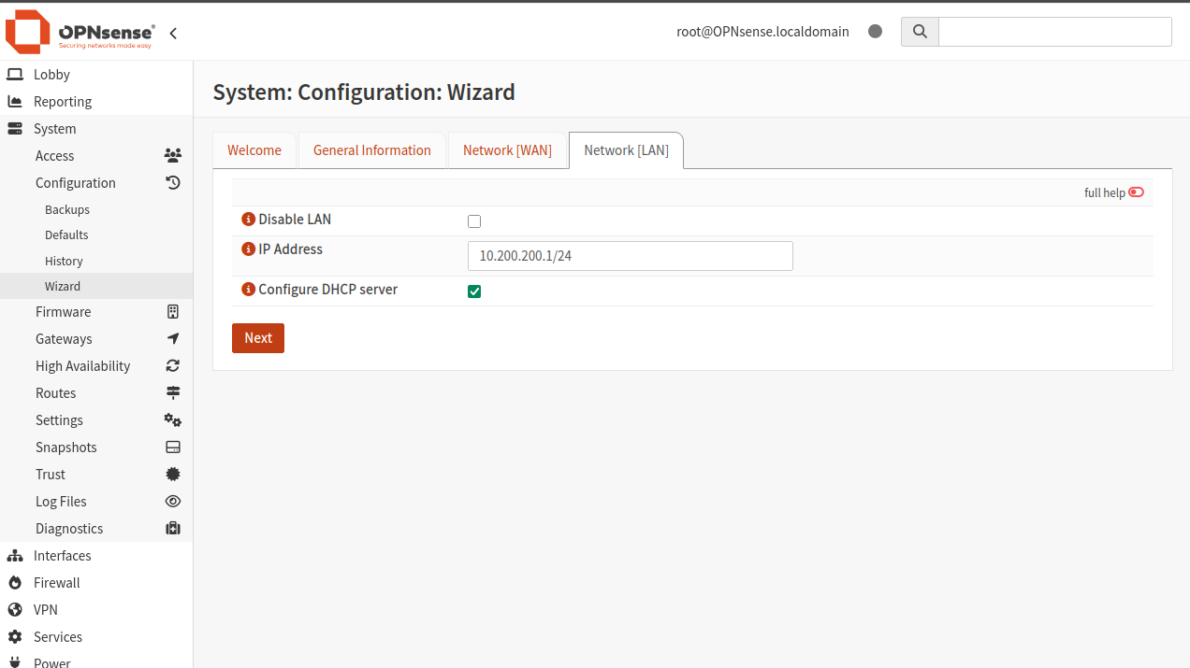
Task: Uncheck the Configure DHCP server checkbox
Action: pos(474,291)
